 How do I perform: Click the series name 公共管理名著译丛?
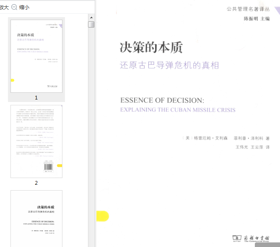(248, 9)
